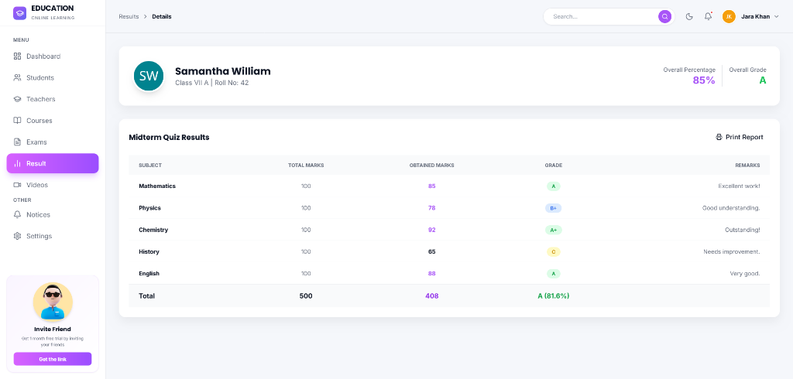Click the Teachers graduation cap icon
The height and width of the screenshot is (379, 793).
(x=18, y=99)
